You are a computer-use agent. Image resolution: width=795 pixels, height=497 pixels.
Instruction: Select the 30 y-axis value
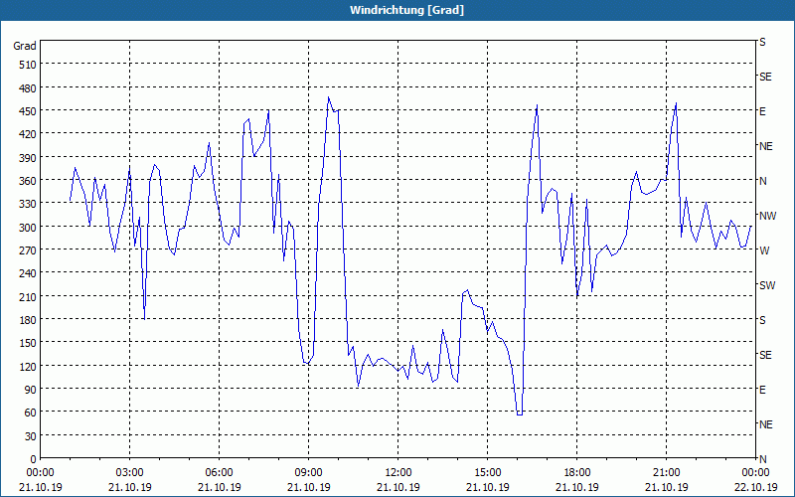click(x=30, y=435)
